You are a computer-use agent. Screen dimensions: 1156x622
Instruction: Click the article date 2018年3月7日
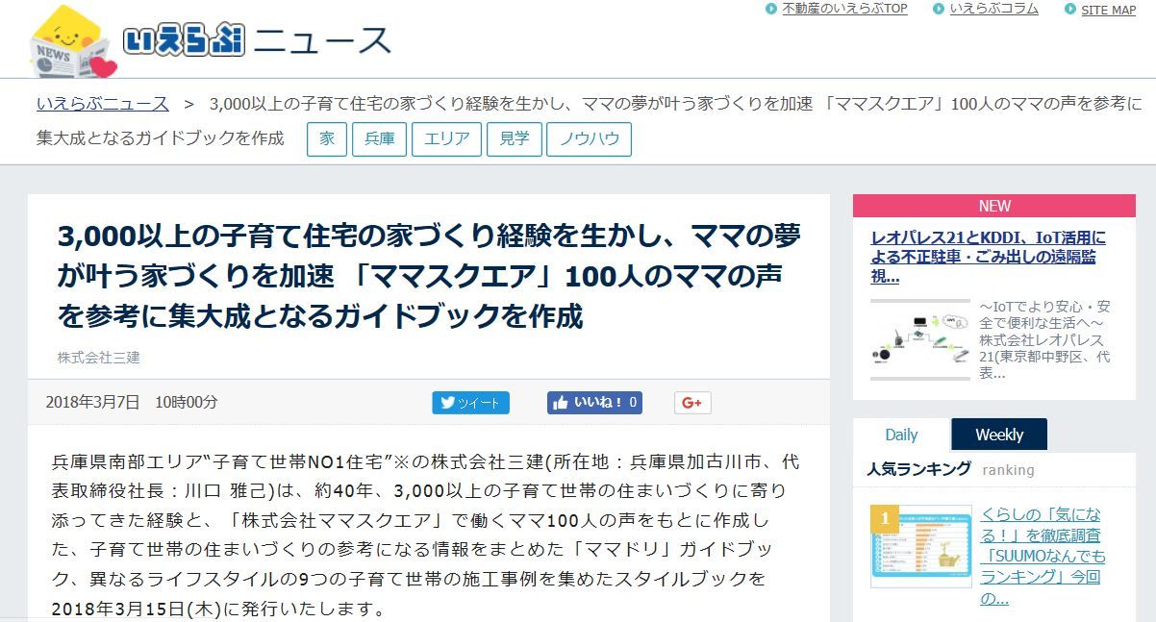(92, 403)
